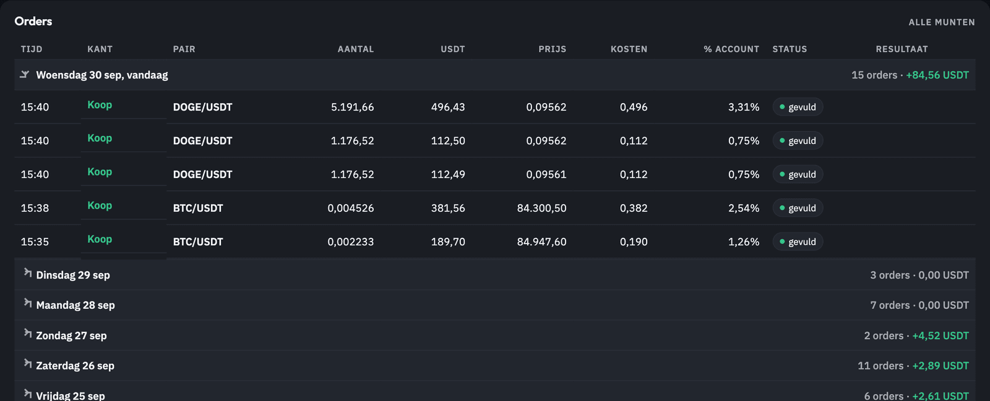
Task: Sort by the TIJD column header
Action: pyautogui.click(x=32, y=49)
